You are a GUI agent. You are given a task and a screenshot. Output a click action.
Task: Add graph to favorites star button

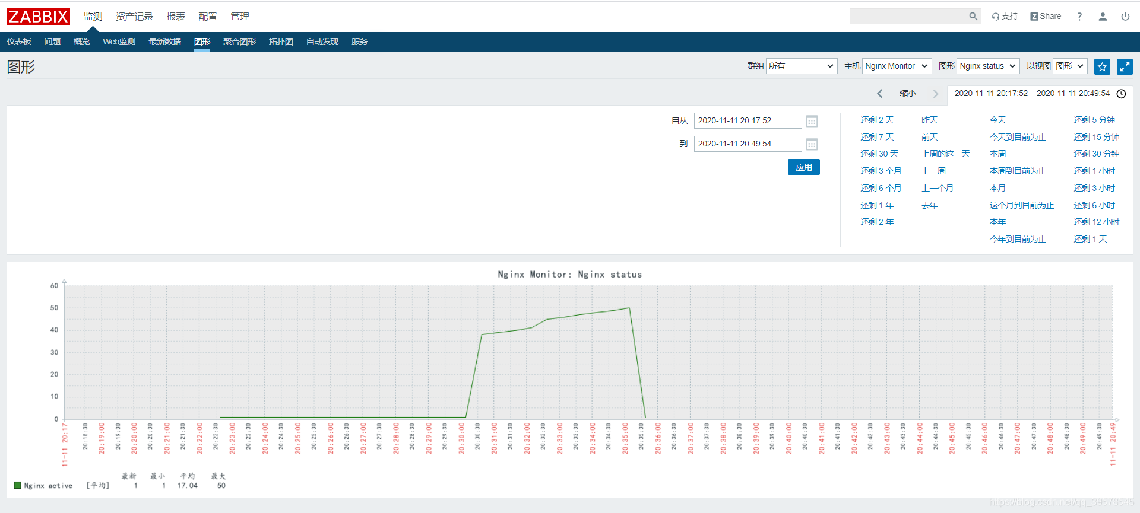pyautogui.click(x=1102, y=66)
